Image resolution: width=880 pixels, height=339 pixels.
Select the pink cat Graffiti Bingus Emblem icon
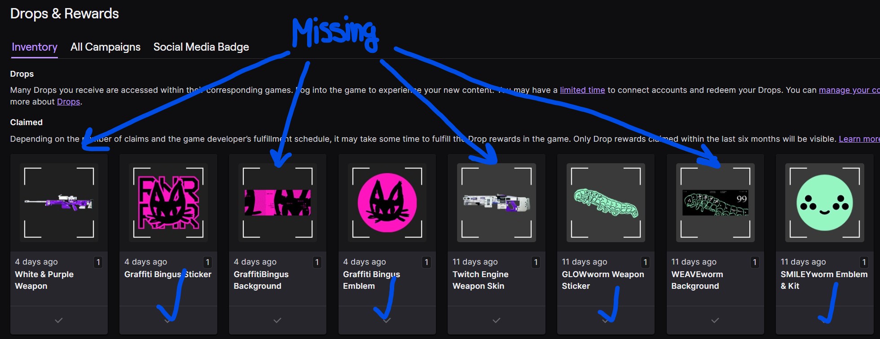point(387,203)
